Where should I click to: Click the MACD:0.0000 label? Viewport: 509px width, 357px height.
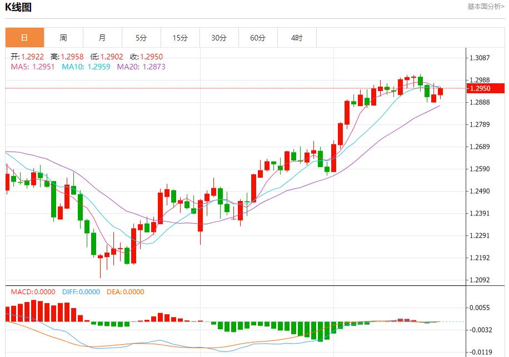click(x=33, y=292)
